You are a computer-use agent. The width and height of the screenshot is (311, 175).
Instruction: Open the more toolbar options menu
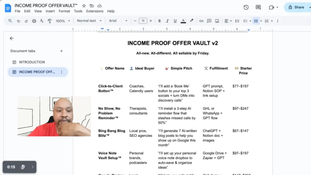[x=278, y=21]
